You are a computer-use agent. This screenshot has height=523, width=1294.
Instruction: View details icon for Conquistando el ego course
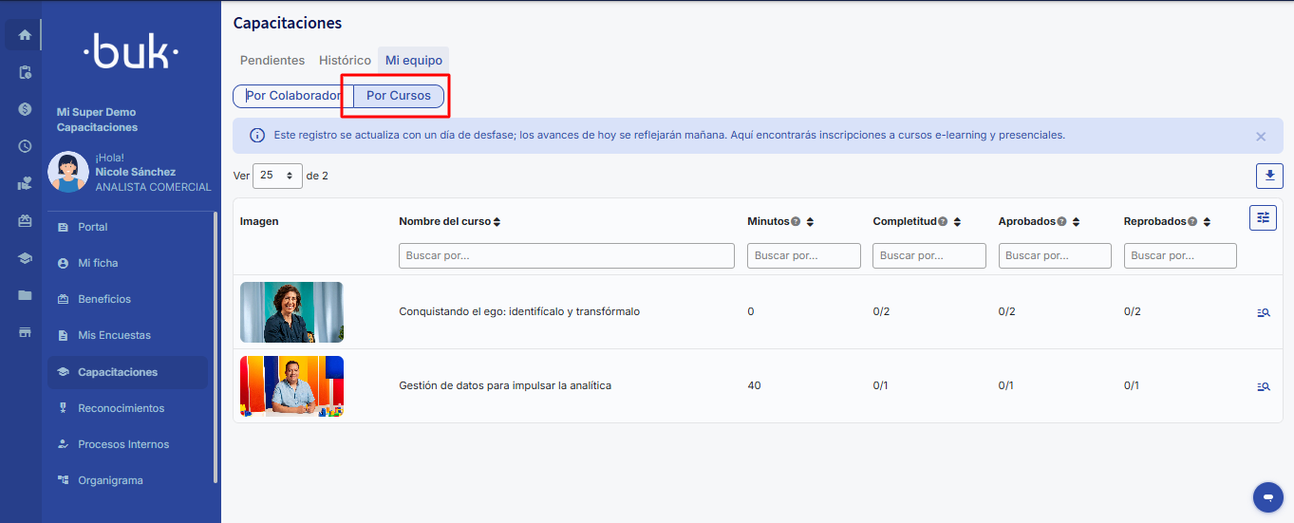click(1263, 312)
